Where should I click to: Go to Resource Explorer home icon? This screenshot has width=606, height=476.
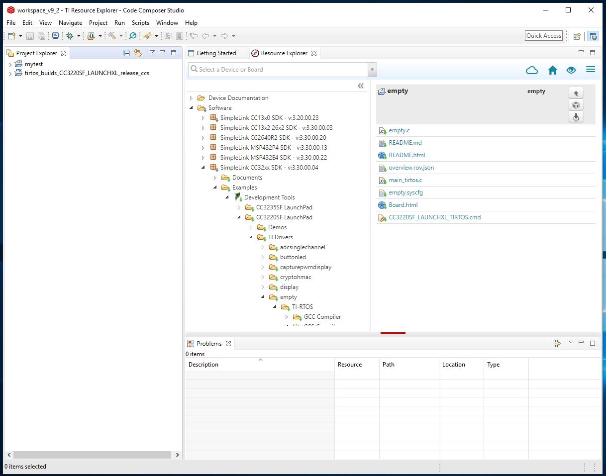click(552, 70)
